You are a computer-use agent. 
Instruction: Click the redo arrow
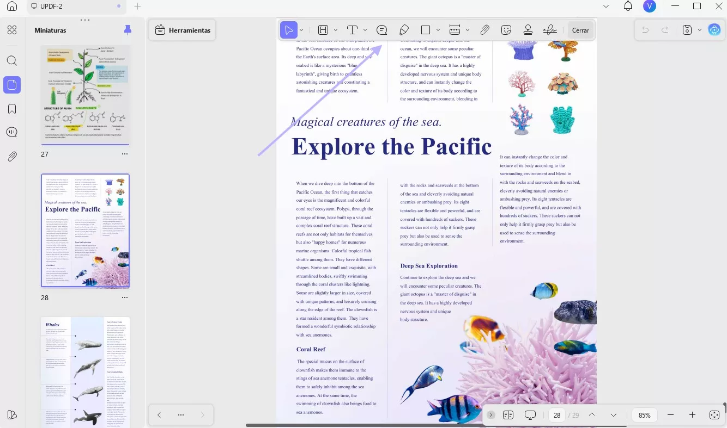665,30
